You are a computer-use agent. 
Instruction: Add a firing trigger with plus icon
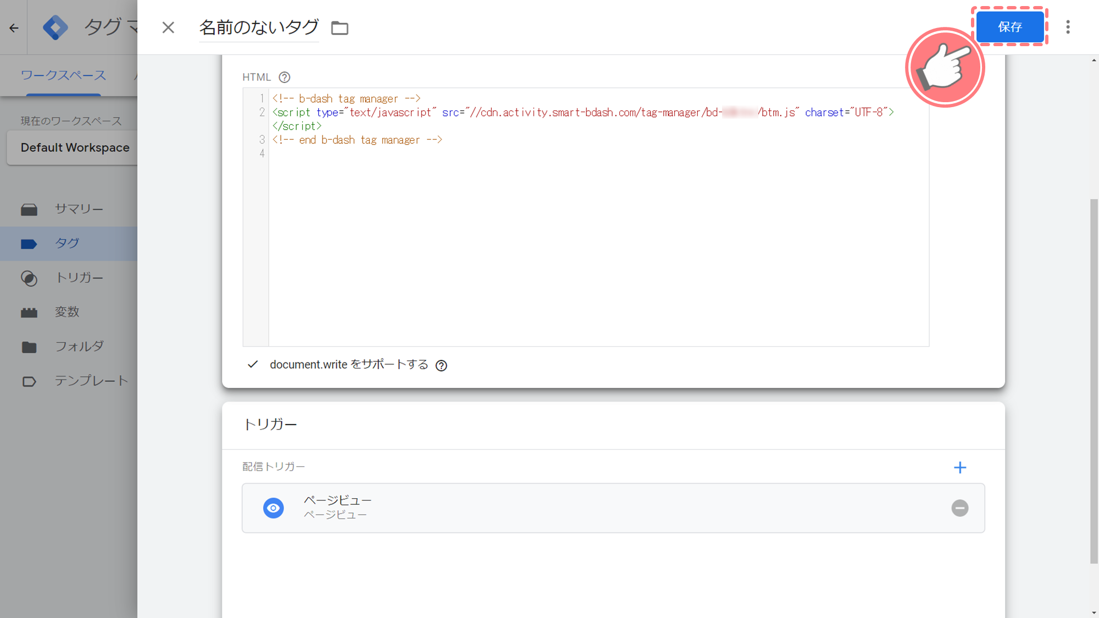pyautogui.click(x=960, y=467)
